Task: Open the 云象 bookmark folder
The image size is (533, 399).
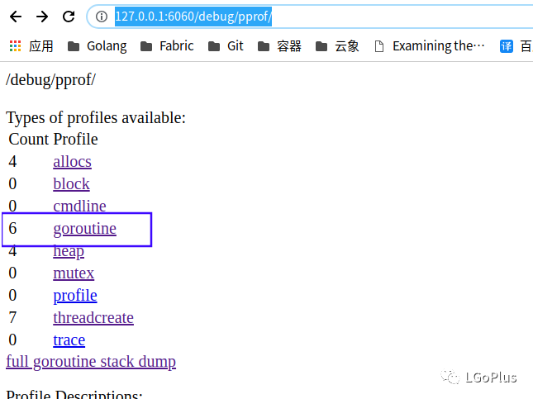Action: coord(337,46)
